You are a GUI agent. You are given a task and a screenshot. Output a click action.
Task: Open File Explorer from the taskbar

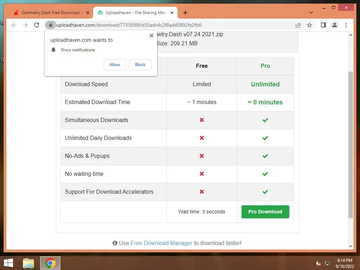point(28,263)
